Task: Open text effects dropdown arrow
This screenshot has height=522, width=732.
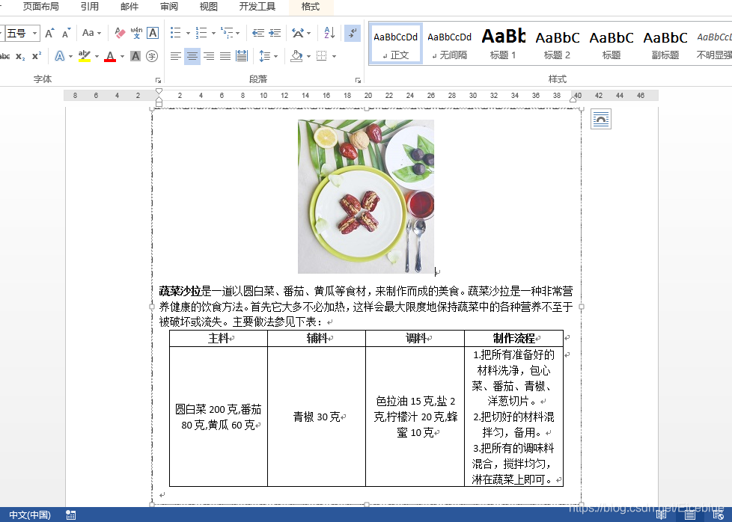Action: coord(70,56)
